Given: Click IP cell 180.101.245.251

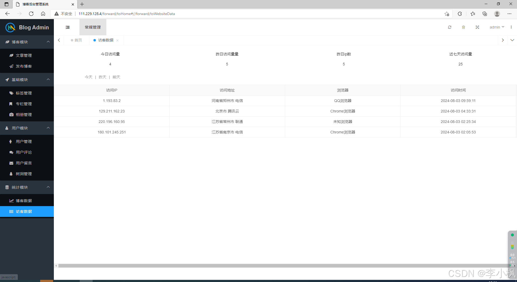Looking at the screenshot, I should click(112, 132).
